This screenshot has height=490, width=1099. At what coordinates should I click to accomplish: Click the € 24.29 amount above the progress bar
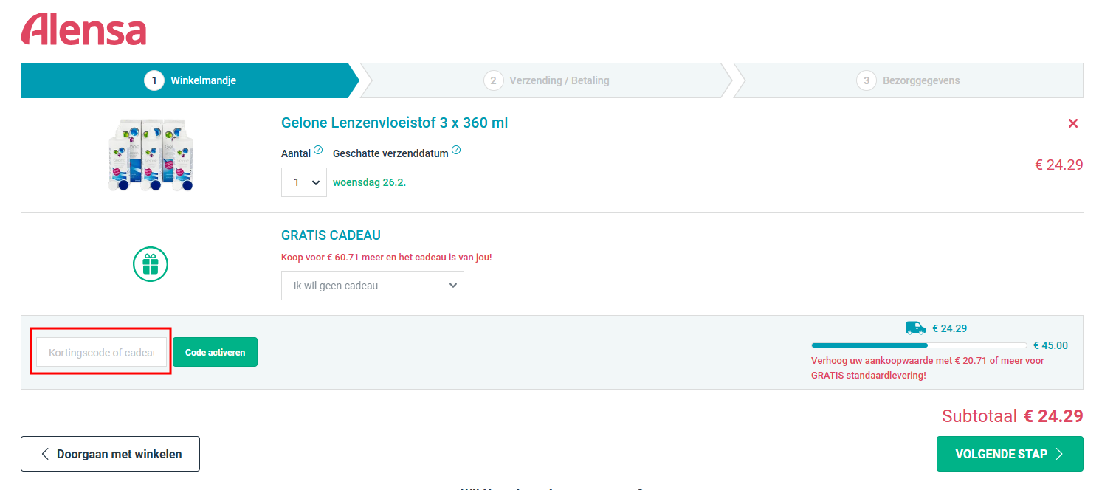(x=950, y=328)
